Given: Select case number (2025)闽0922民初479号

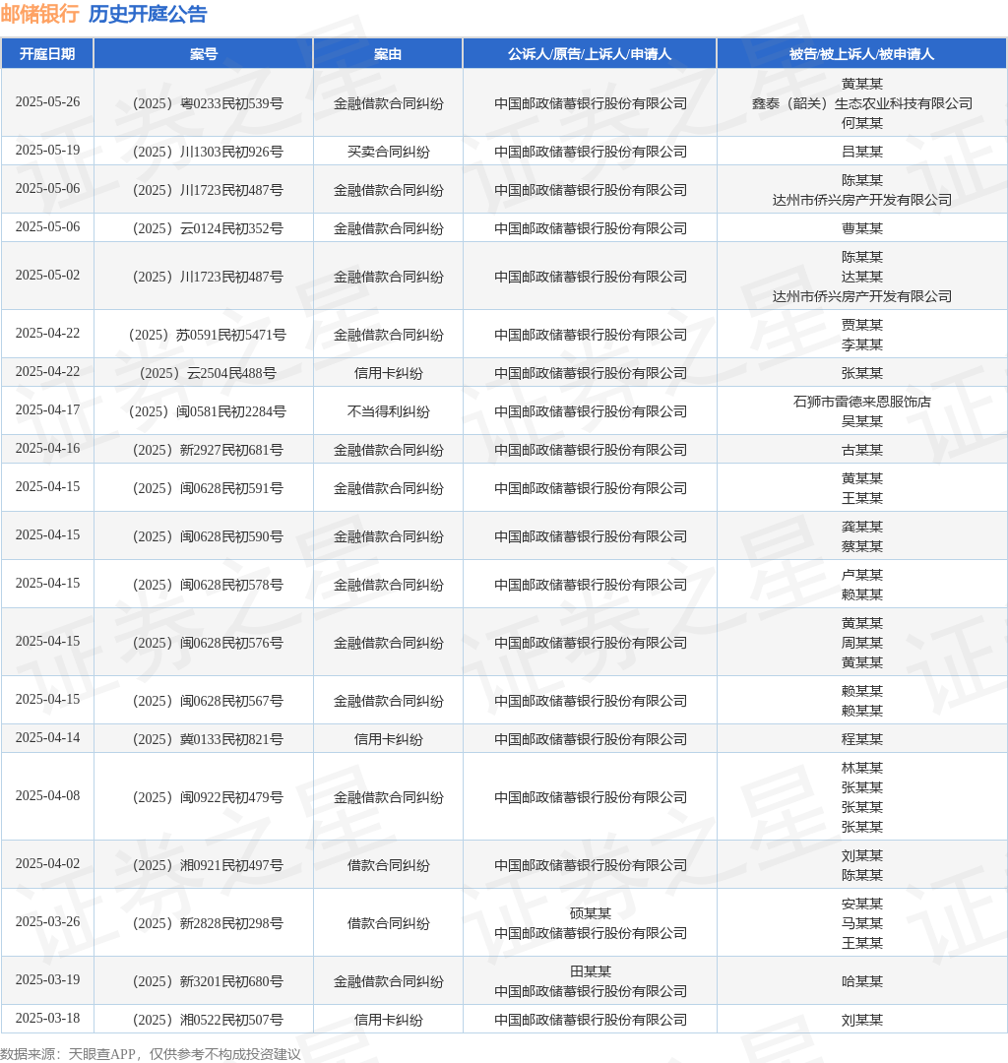Looking at the screenshot, I should point(207,797).
